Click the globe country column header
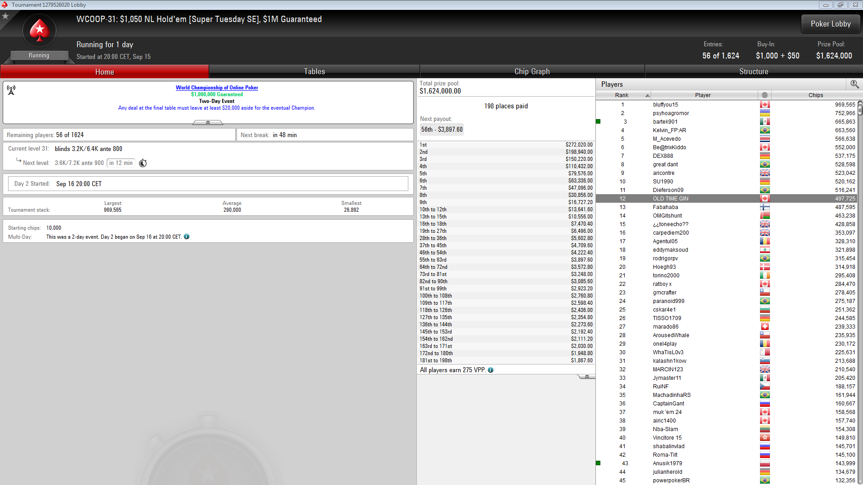Viewport: 863px width, 485px height. coord(765,95)
